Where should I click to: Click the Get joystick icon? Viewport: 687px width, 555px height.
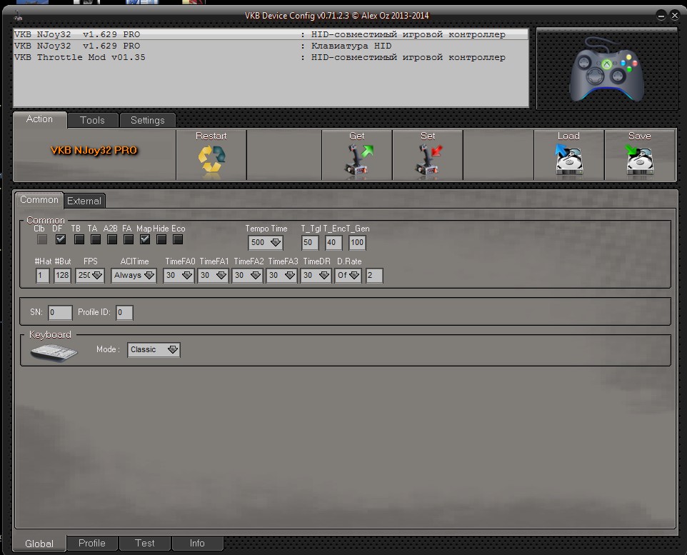[x=358, y=160]
